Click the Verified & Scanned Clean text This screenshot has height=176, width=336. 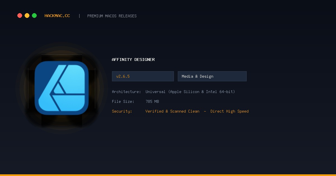point(172,111)
